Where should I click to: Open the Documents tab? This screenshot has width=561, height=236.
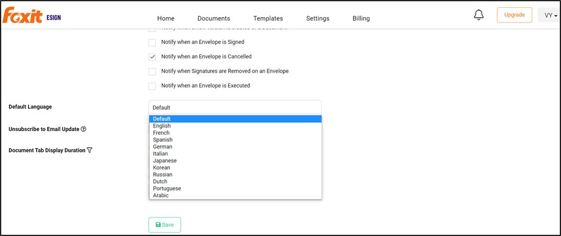click(x=214, y=18)
